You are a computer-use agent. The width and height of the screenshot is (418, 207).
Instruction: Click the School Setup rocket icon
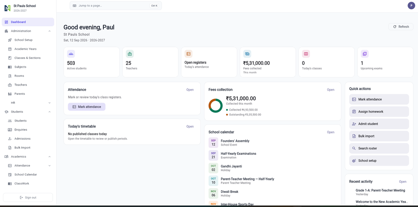pyautogui.click(x=10, y=40)
